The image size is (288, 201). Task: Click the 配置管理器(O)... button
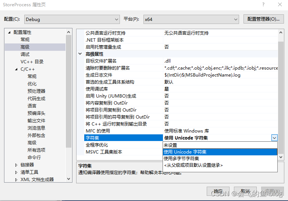263,19
